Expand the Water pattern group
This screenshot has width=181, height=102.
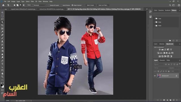tap(154, 25)
